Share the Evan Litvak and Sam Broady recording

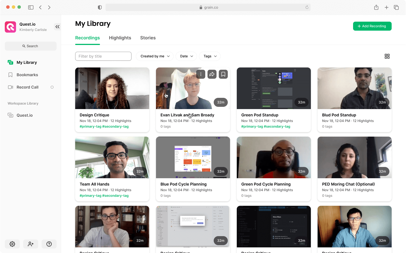pos(212,74)
